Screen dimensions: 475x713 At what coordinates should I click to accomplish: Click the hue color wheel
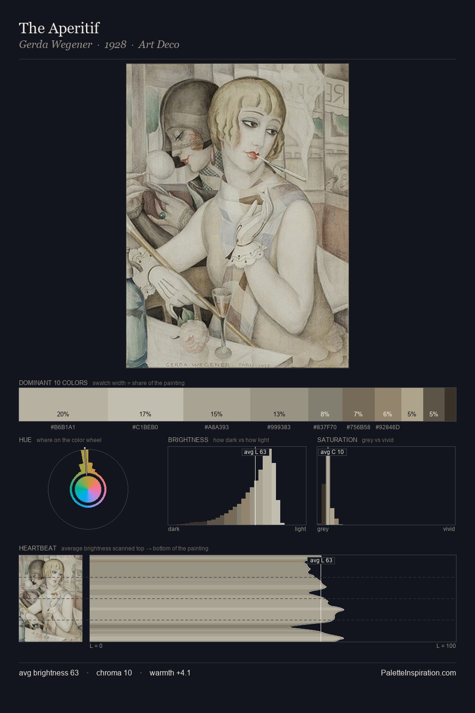88,490
